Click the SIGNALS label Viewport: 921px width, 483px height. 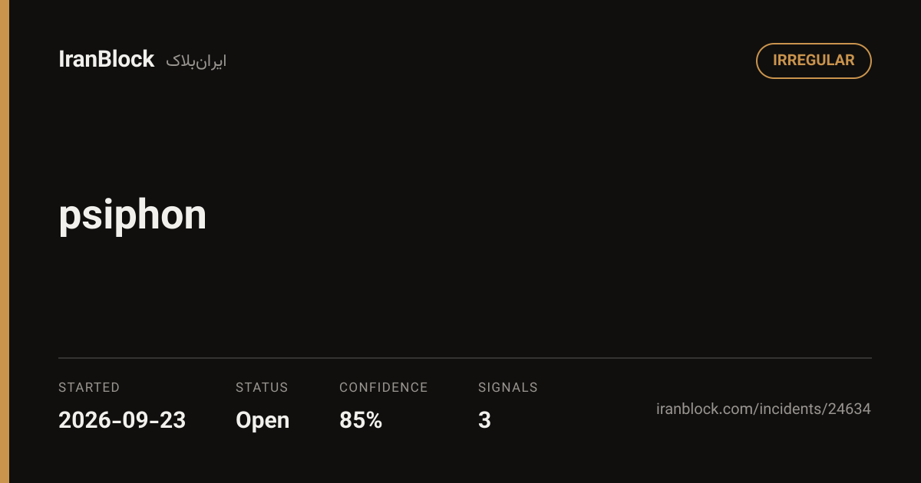coord(508,387)
